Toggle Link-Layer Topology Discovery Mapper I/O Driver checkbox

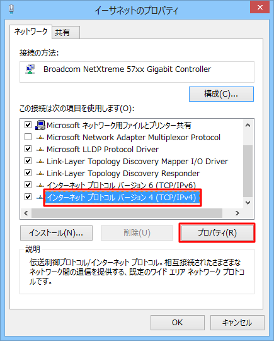click(x=28, y=161)
